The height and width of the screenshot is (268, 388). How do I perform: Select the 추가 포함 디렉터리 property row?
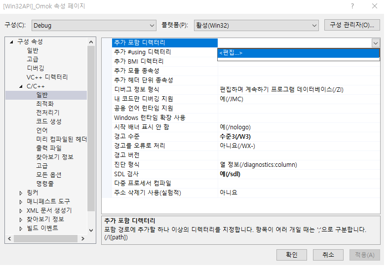coord(164,43)
